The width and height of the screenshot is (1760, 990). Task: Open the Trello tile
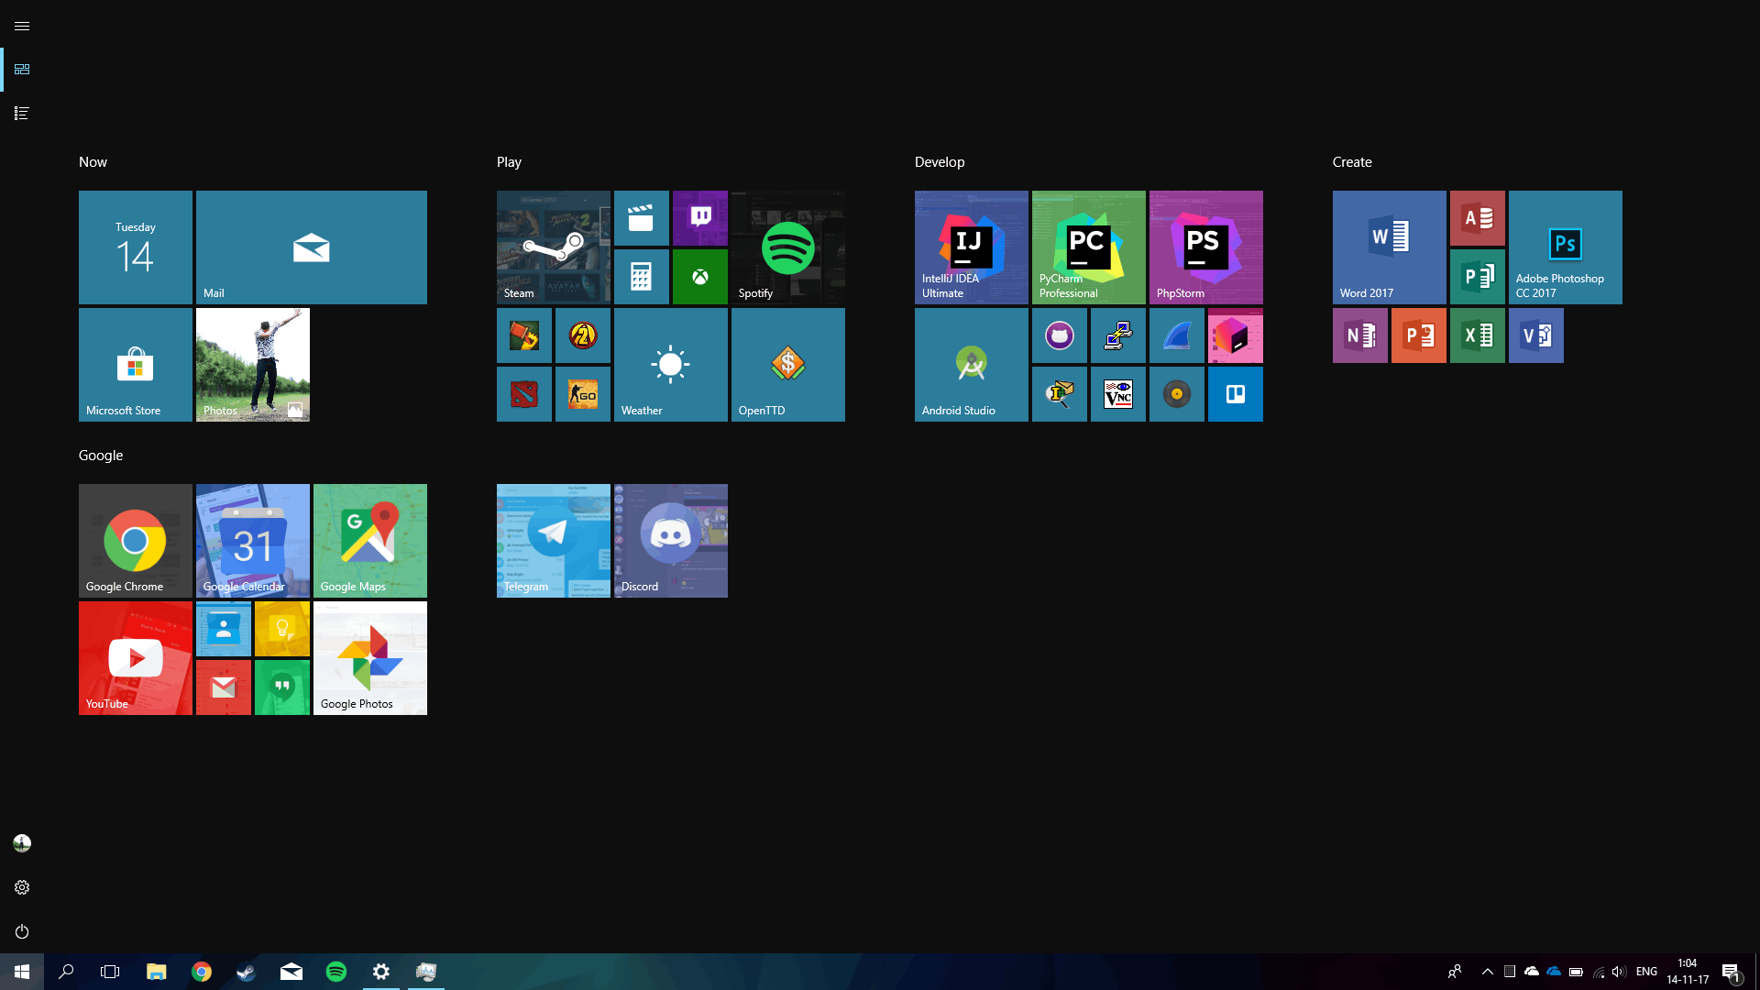tap(1236, 394)
